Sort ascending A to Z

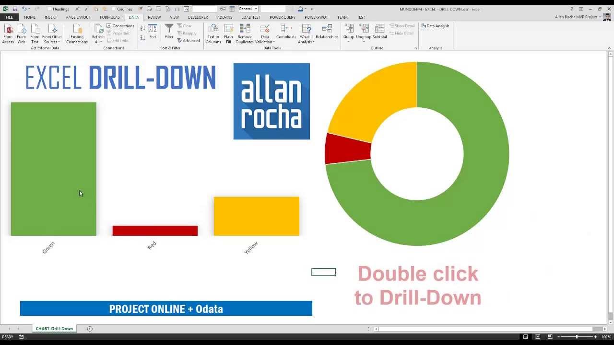142,29
